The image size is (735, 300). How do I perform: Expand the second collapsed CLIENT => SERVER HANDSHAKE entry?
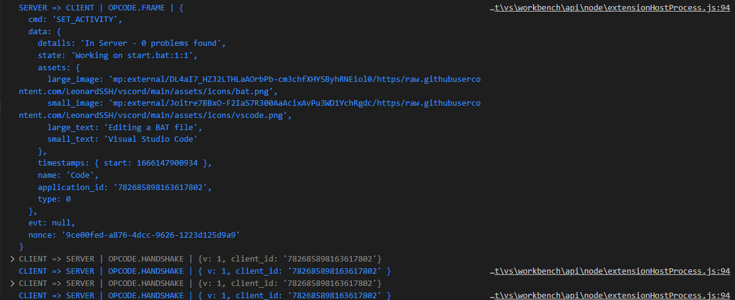(x=13, y=283)
